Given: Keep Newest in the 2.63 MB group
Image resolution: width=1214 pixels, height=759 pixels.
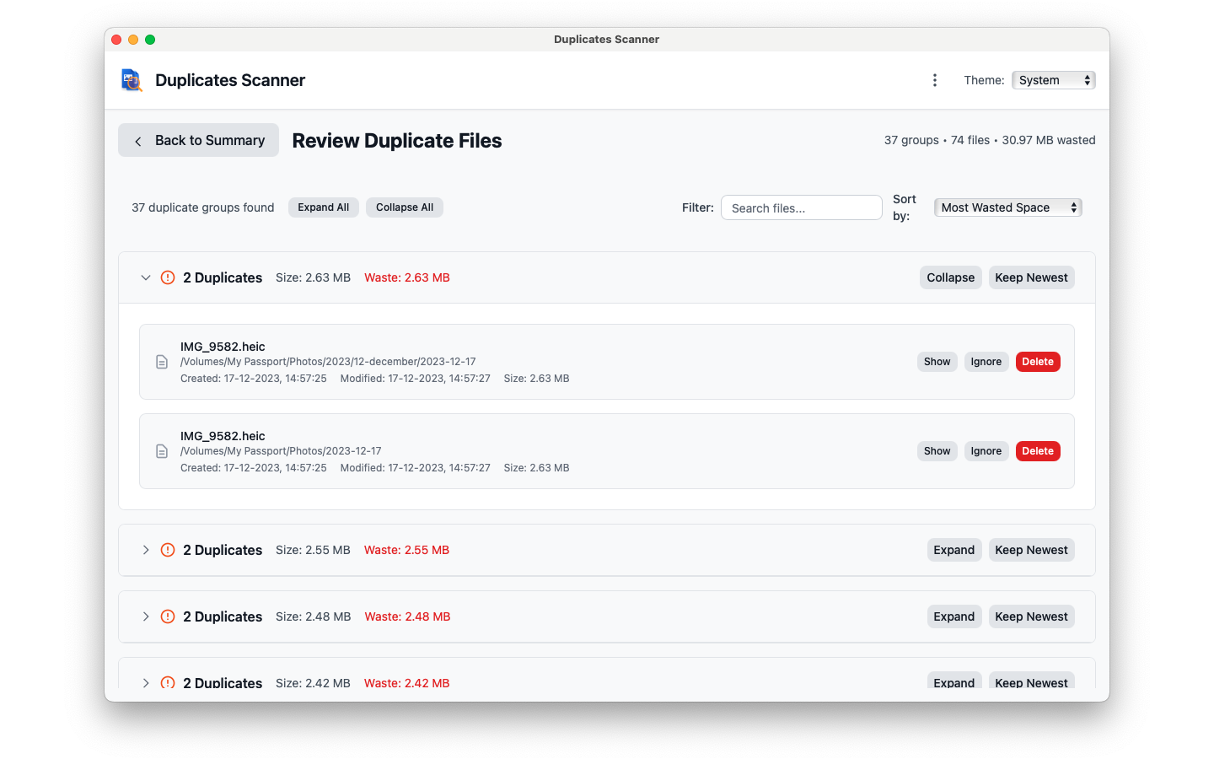Looking at the screenshot, I should 1031,277.
